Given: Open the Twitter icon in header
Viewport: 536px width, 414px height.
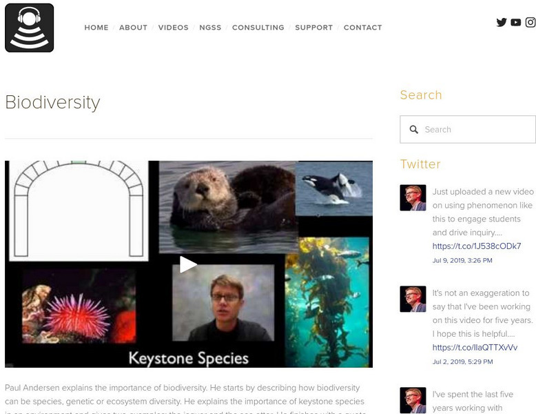Looking at the screenshot, I should 501,22.
